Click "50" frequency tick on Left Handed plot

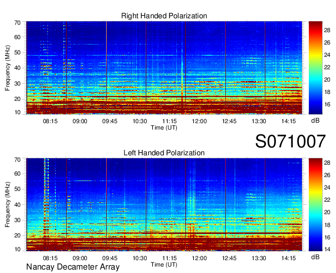(x=17, y=189)
